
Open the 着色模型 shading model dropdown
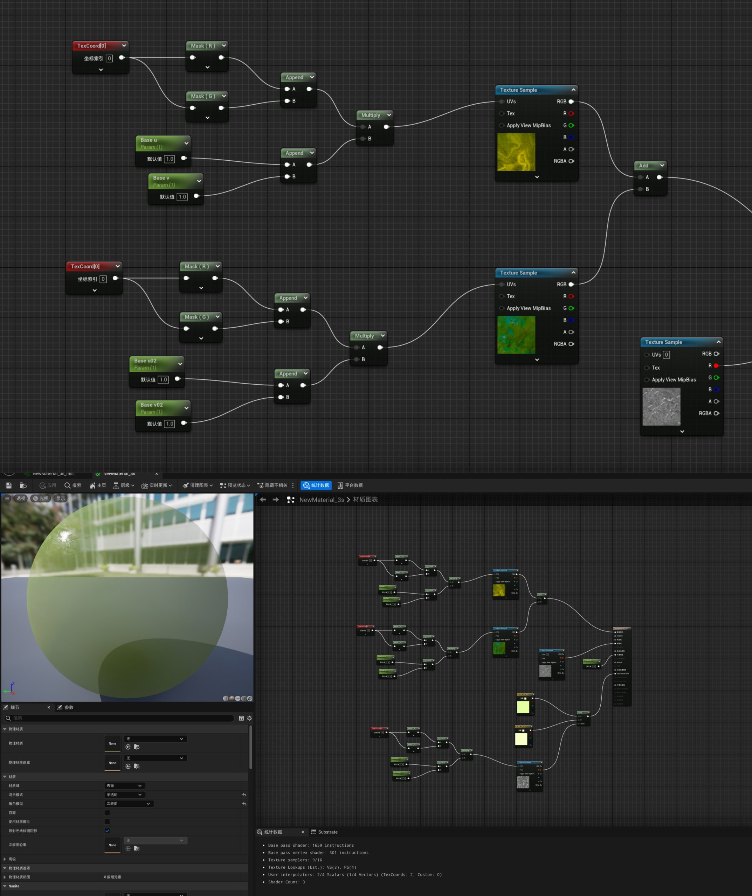click(x=129, y=803)
